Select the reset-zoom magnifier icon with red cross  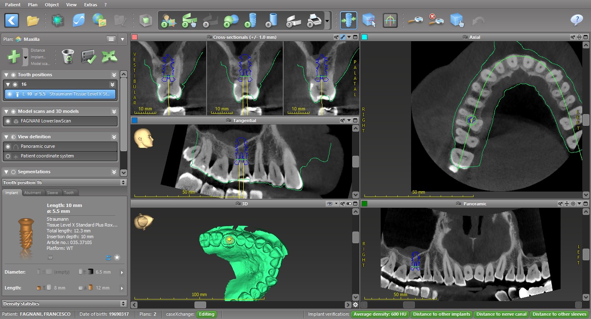click(x=436, y=20)
